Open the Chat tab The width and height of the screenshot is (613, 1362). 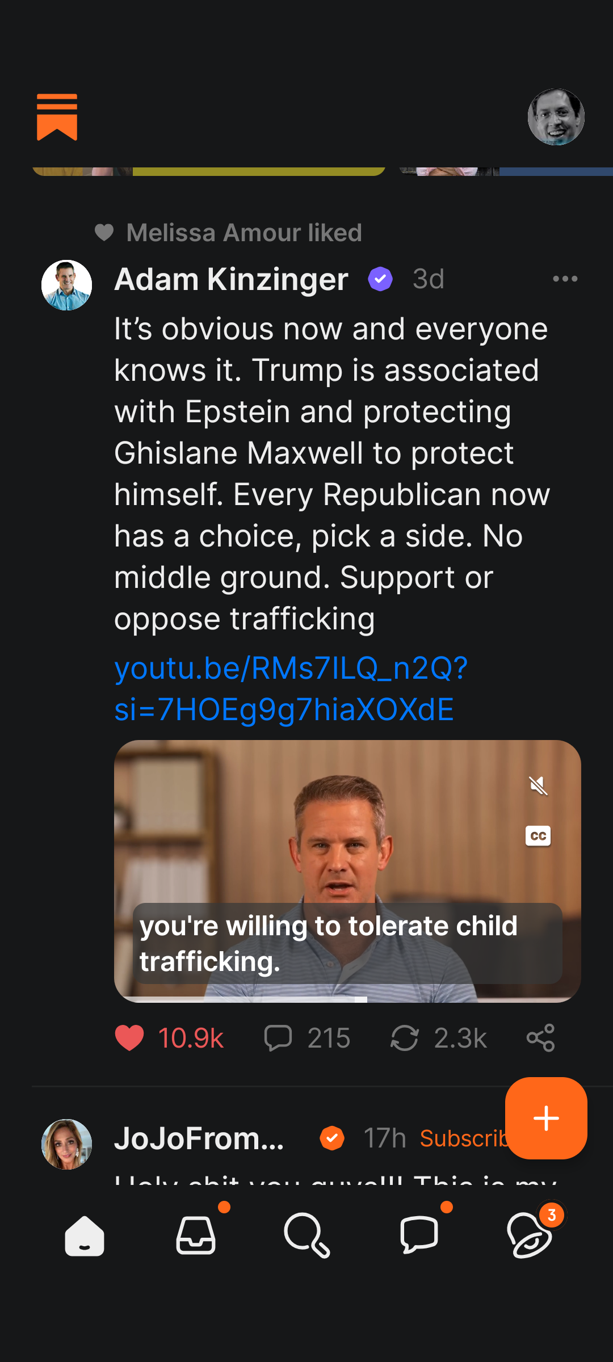pos(419,1235)
